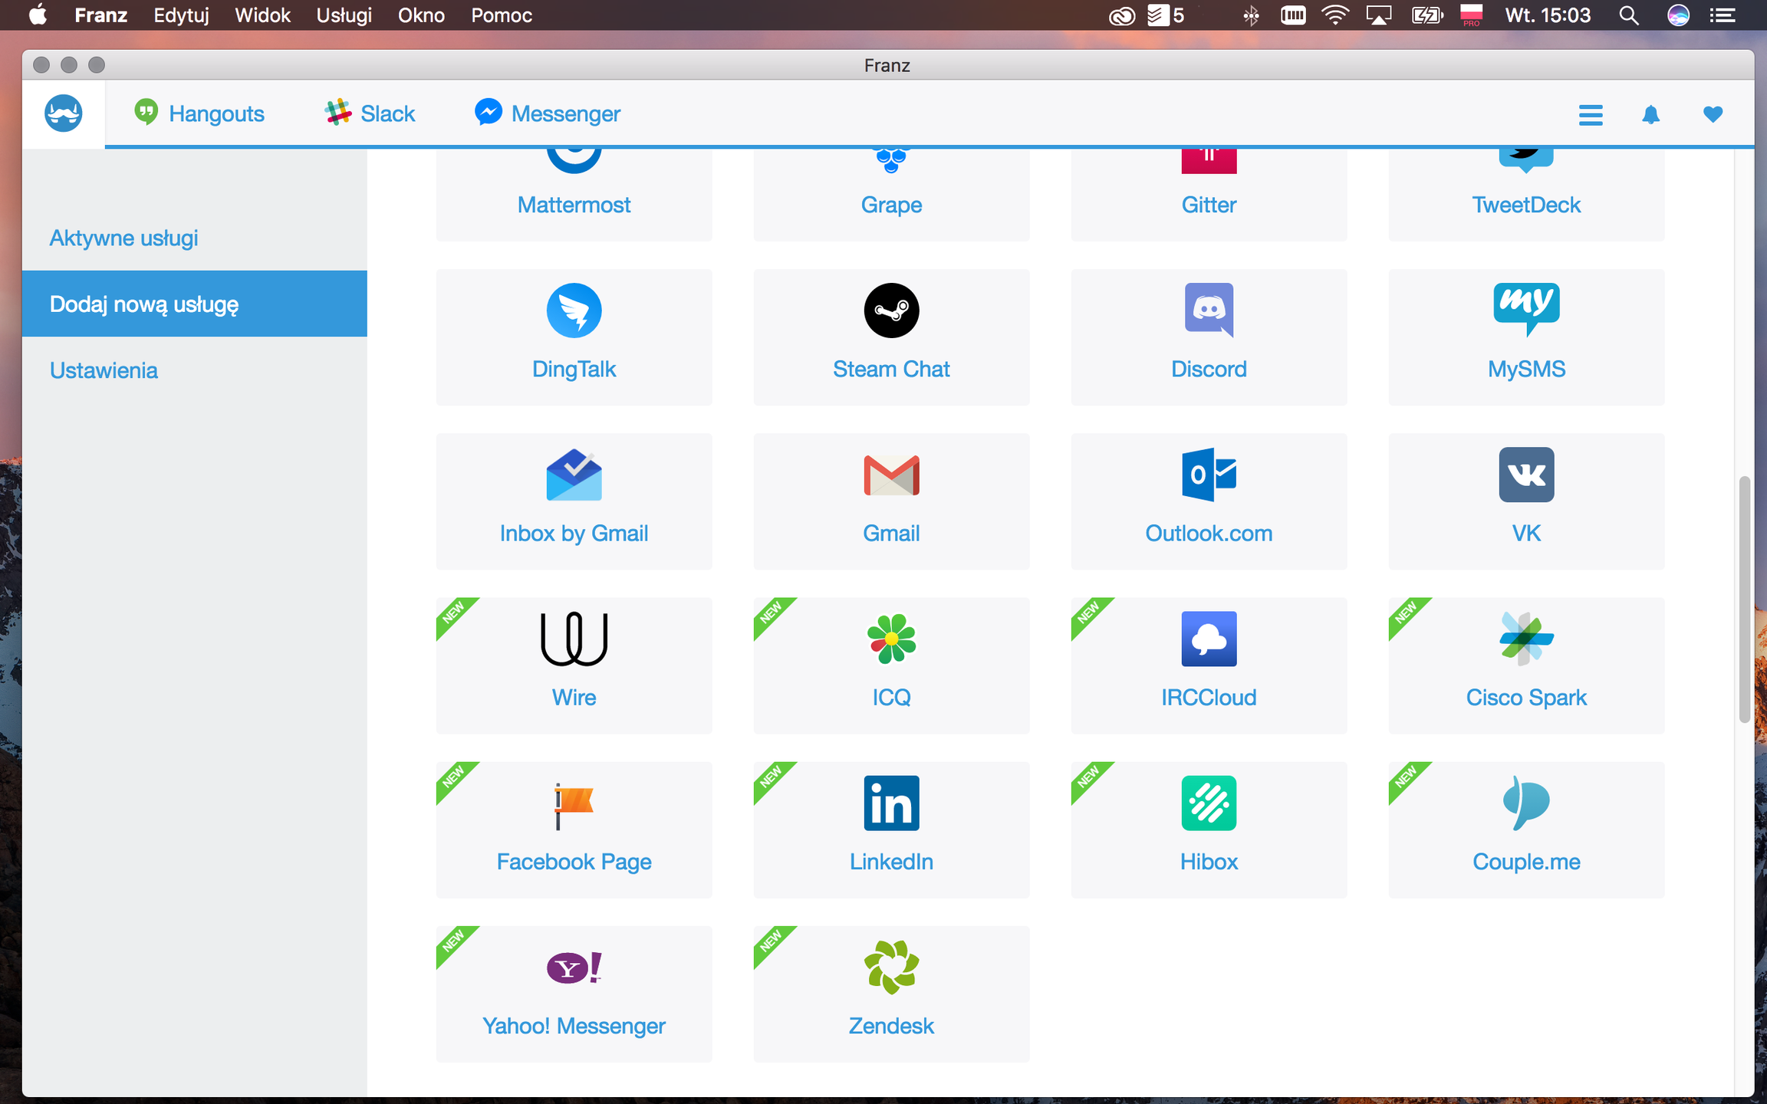Open Ustawienia in the sidebar
The image size is (1767, 1104).
click(x=104, y=370)
